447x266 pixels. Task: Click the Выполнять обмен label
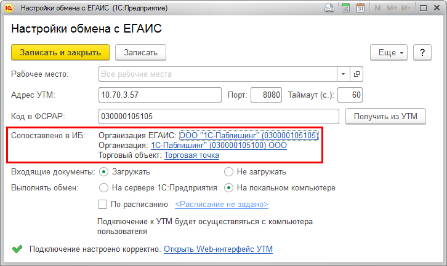click(x=45, y=188)
